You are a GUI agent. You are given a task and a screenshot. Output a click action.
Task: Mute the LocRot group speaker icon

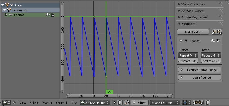click(x=48, y=15)
